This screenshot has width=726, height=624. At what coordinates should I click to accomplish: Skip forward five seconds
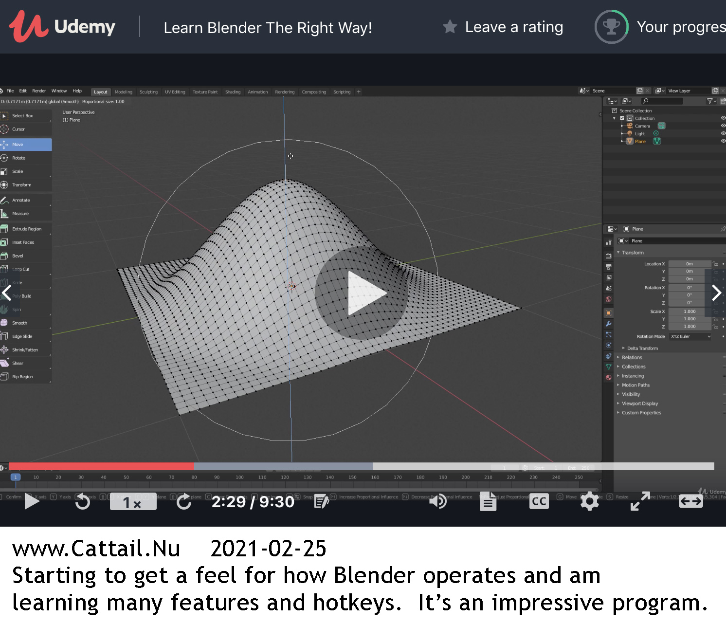click(x=183, y=501)
